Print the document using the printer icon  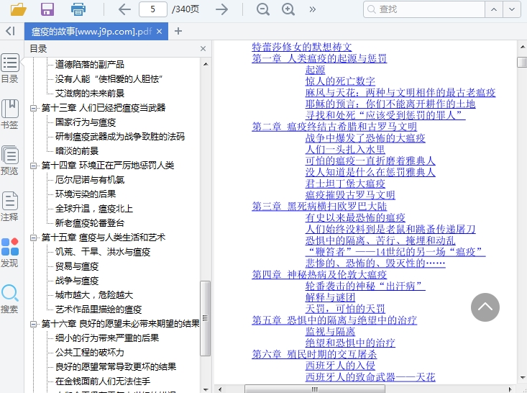point(78,9)
